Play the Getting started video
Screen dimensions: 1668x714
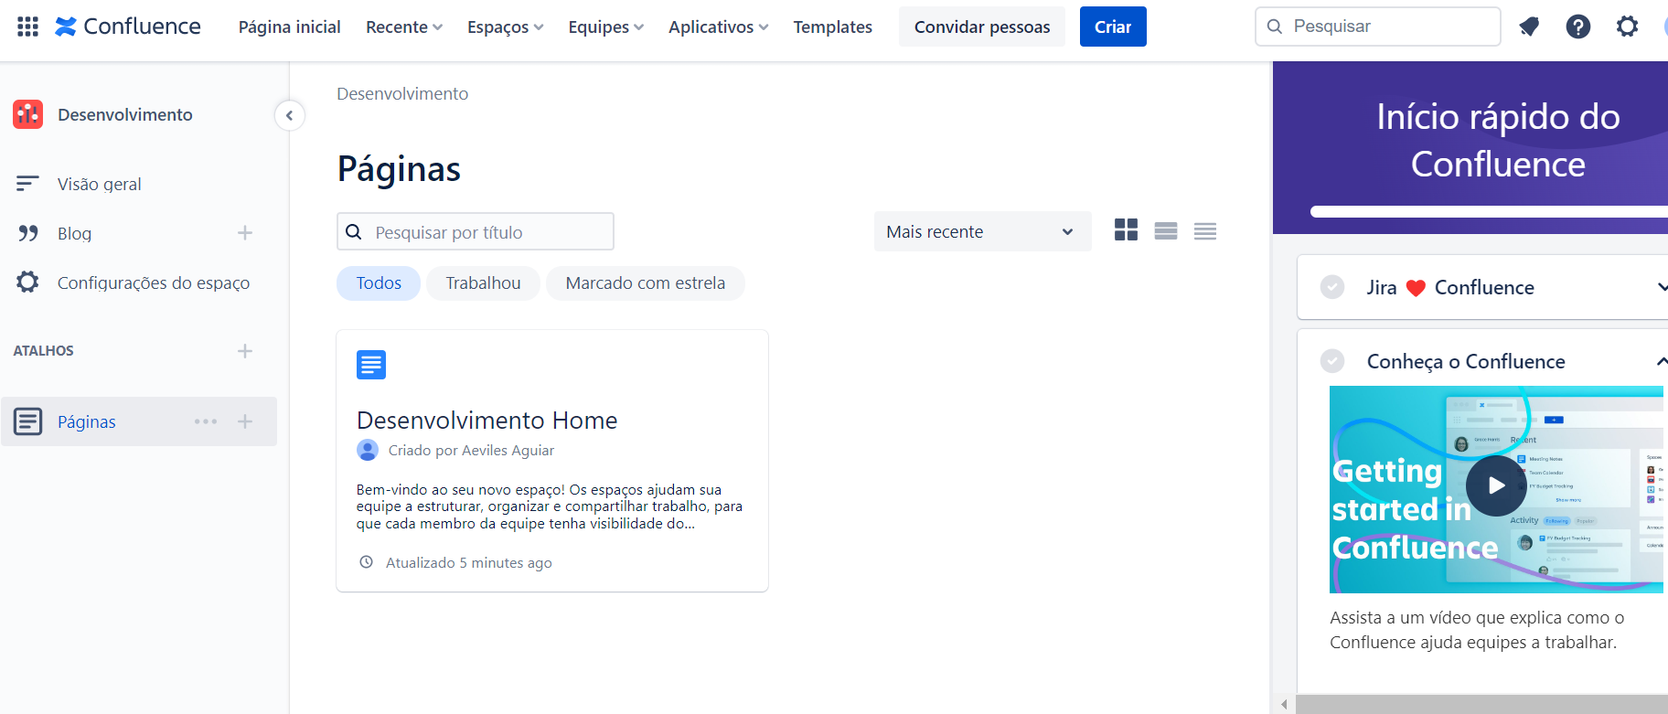(x=1496, y=485)
